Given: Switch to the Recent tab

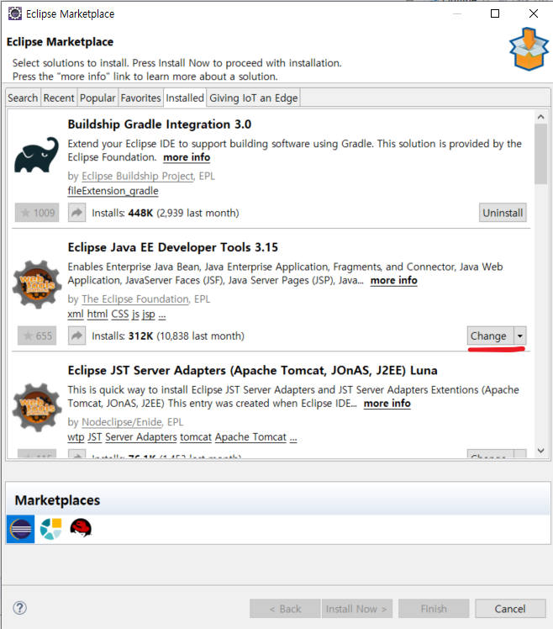Looking at the screenshot, I should [x=59, y=98].
